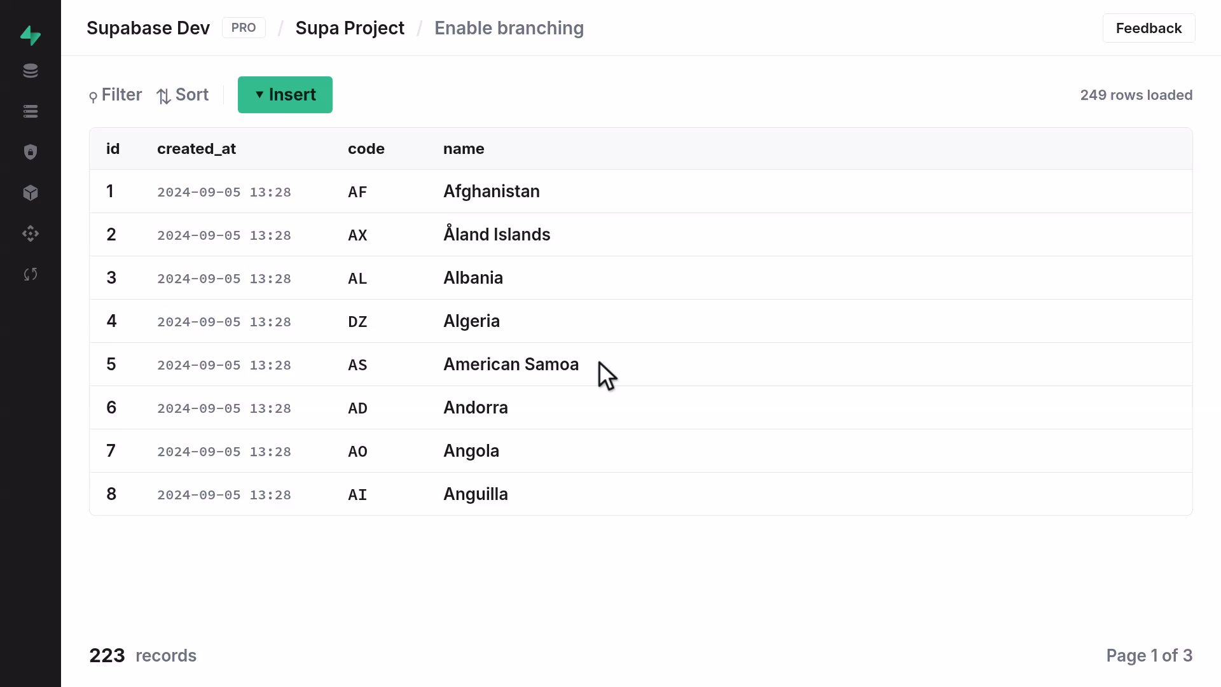The width and height of the screenshot is (1221, 687).
Task: Click the AI code cell
Action: tap(357, 495)
